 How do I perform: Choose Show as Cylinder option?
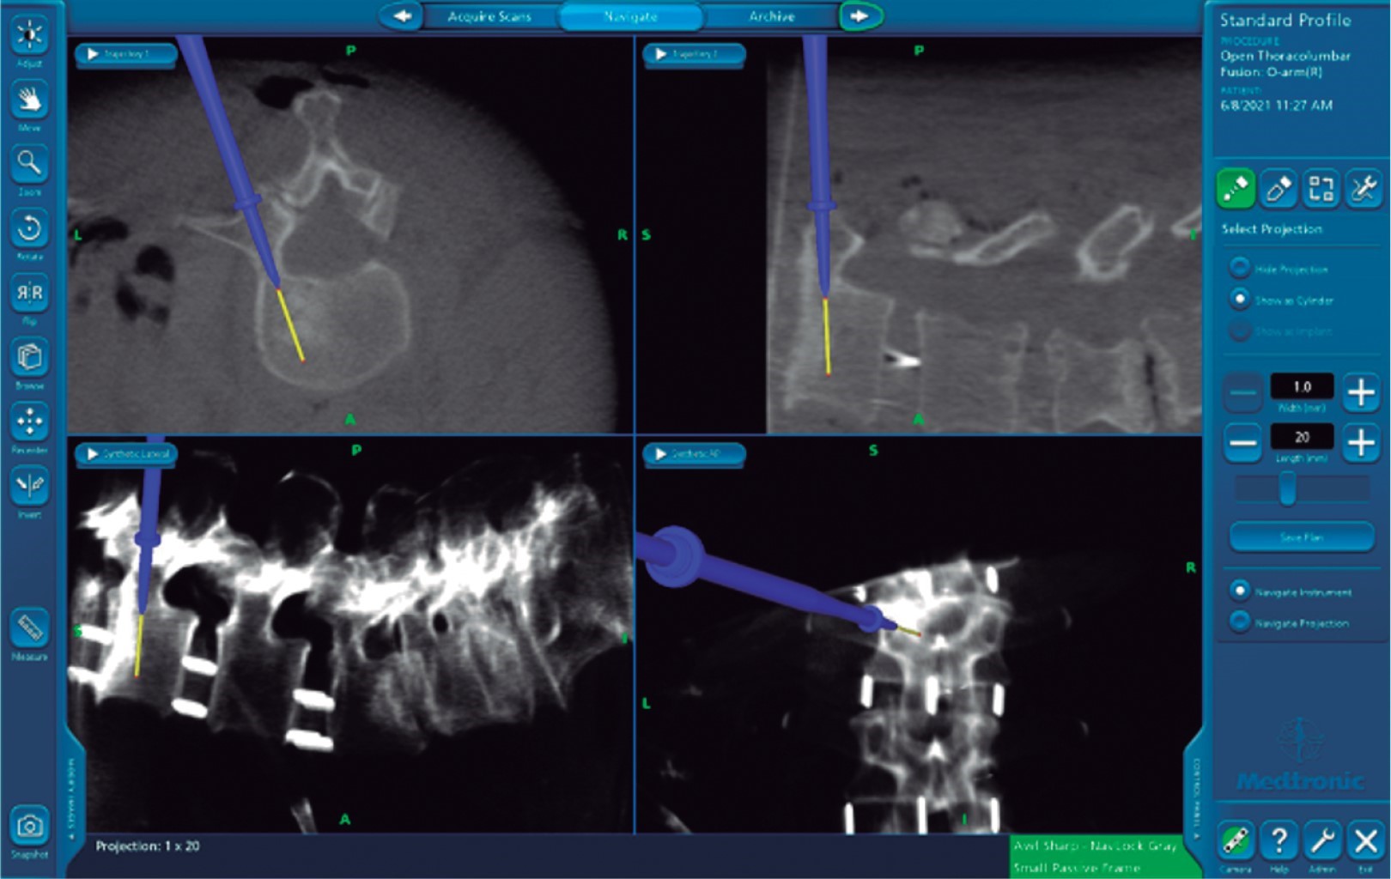1239,300
